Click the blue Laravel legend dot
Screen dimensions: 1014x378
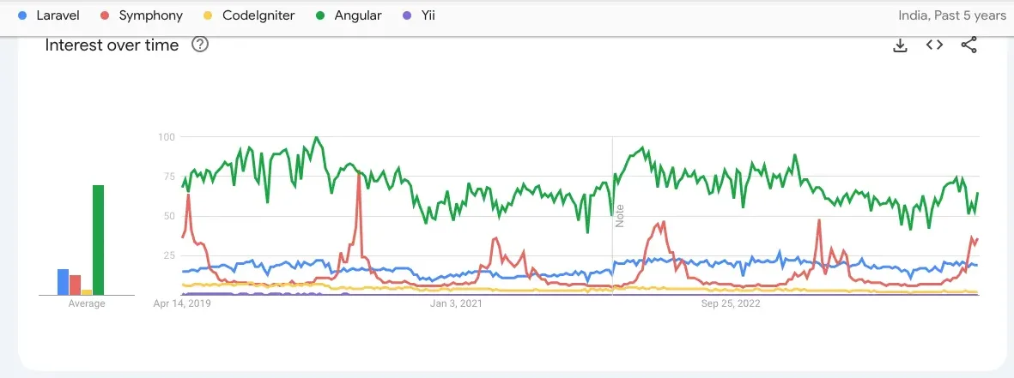point(22,15)
